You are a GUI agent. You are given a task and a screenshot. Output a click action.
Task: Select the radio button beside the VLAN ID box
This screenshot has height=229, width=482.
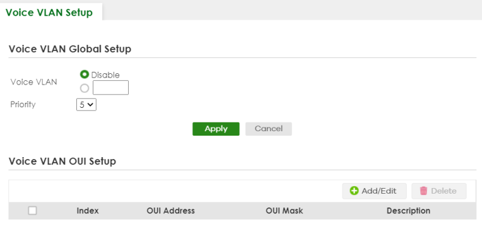pos(85,88)
